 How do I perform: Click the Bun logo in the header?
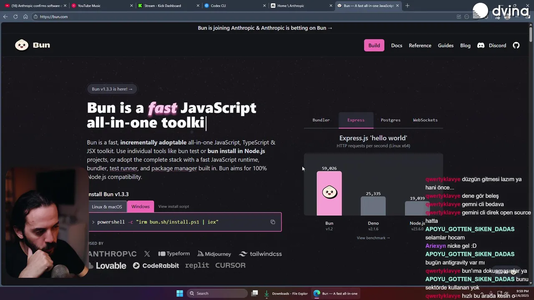pyautogui.click(x=33, y=45)
